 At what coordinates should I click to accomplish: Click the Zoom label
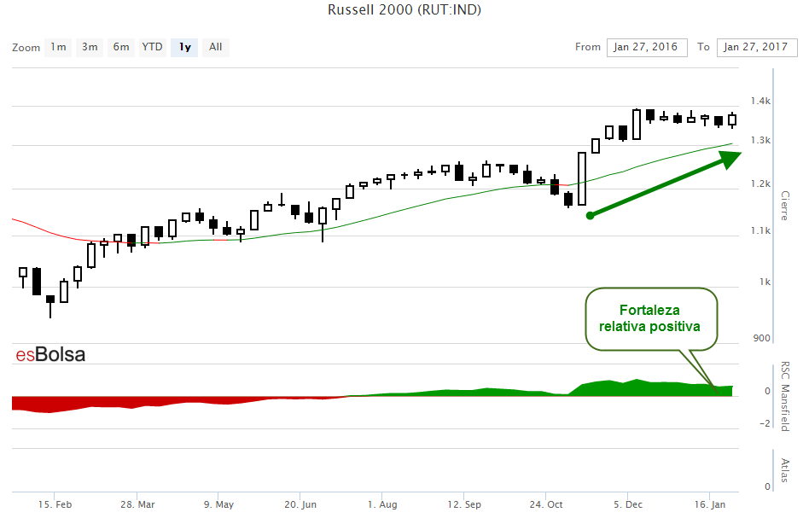coord(26,48)
